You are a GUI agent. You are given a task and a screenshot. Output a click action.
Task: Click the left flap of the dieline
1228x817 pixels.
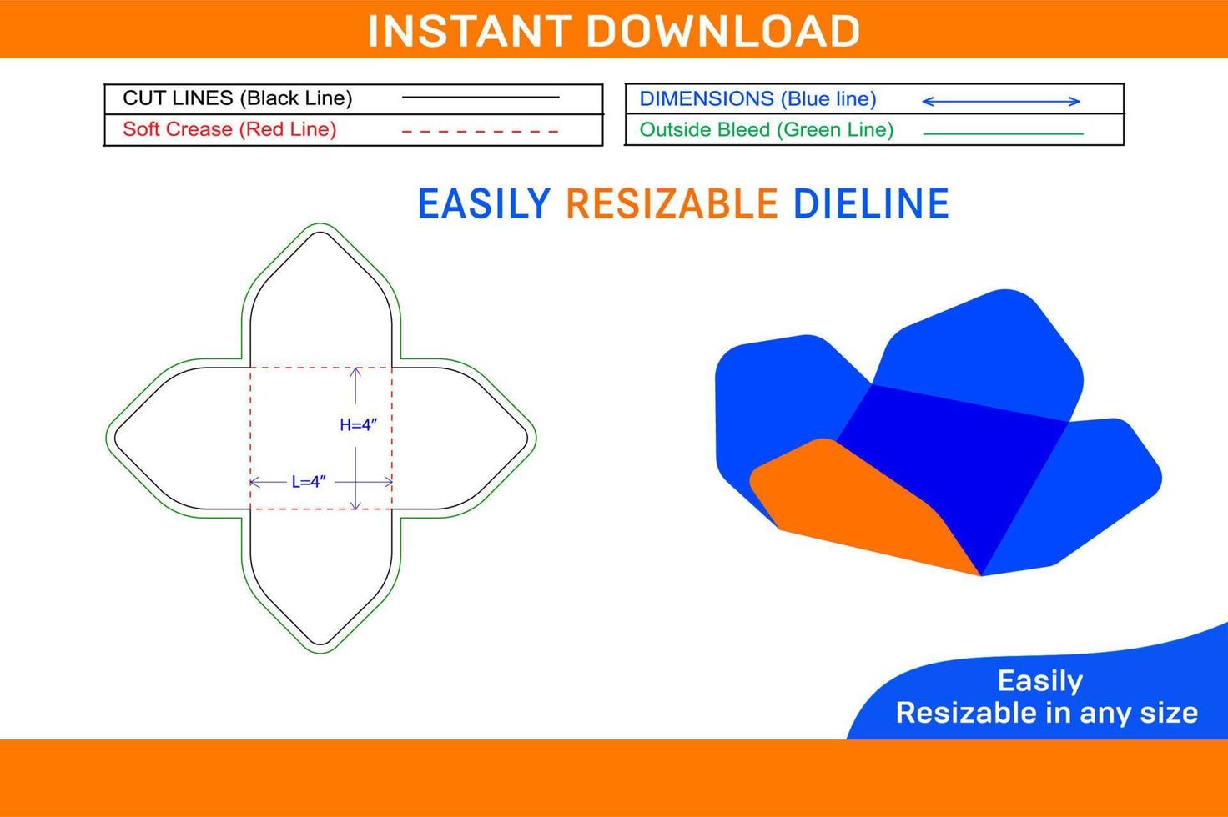pos(182,438)
